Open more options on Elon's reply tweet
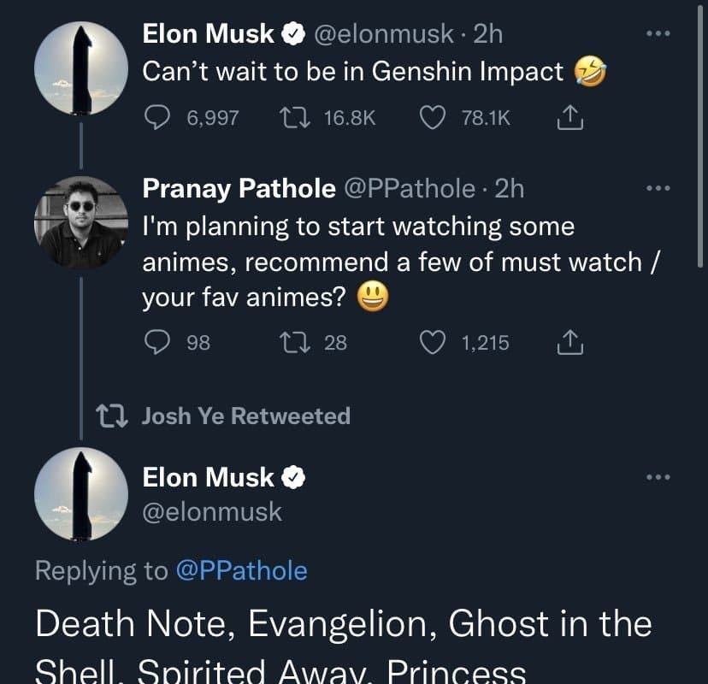Screen dimensions: 708x684 click(x=658, y=477)
